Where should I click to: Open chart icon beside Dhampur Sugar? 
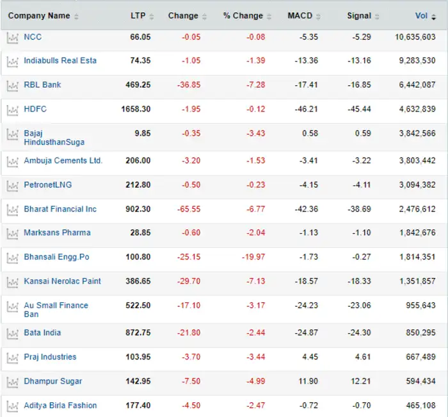(12, 382)
